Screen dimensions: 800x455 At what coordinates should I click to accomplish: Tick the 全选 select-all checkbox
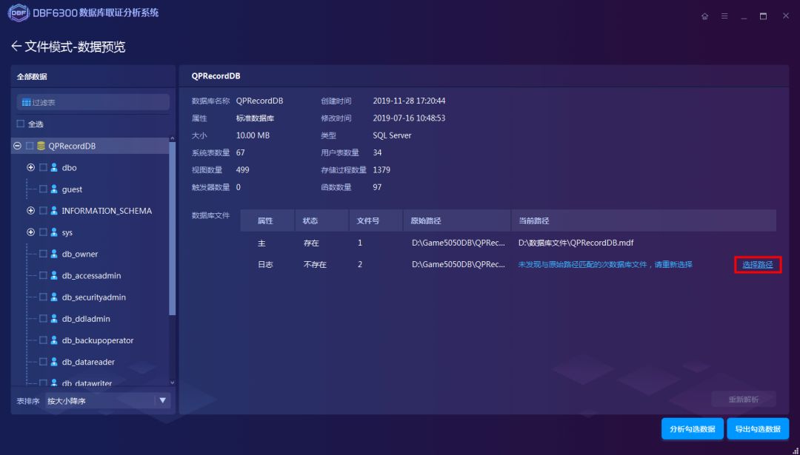(x=21, y=124)
